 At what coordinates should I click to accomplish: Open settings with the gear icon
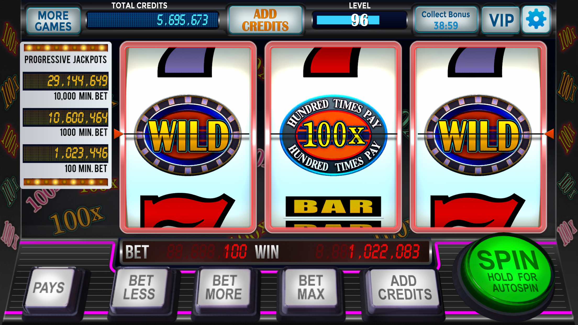[536, 20]
